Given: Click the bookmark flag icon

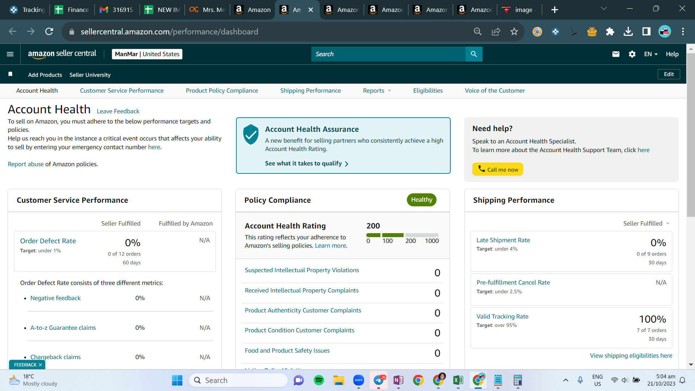Looking at the screenshot, I should 10,74.
